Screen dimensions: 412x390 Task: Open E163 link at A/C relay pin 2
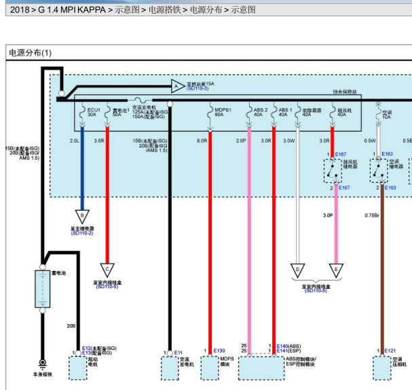click(x=390, y=188)
